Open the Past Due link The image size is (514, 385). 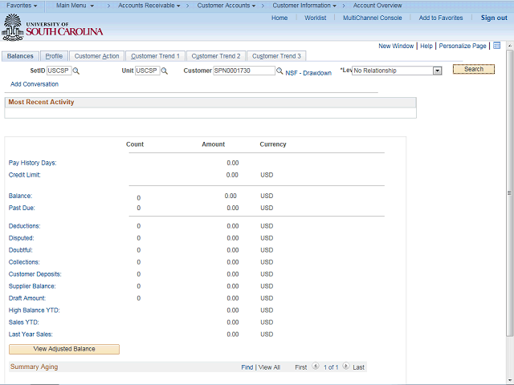click(x=22, y=208)
